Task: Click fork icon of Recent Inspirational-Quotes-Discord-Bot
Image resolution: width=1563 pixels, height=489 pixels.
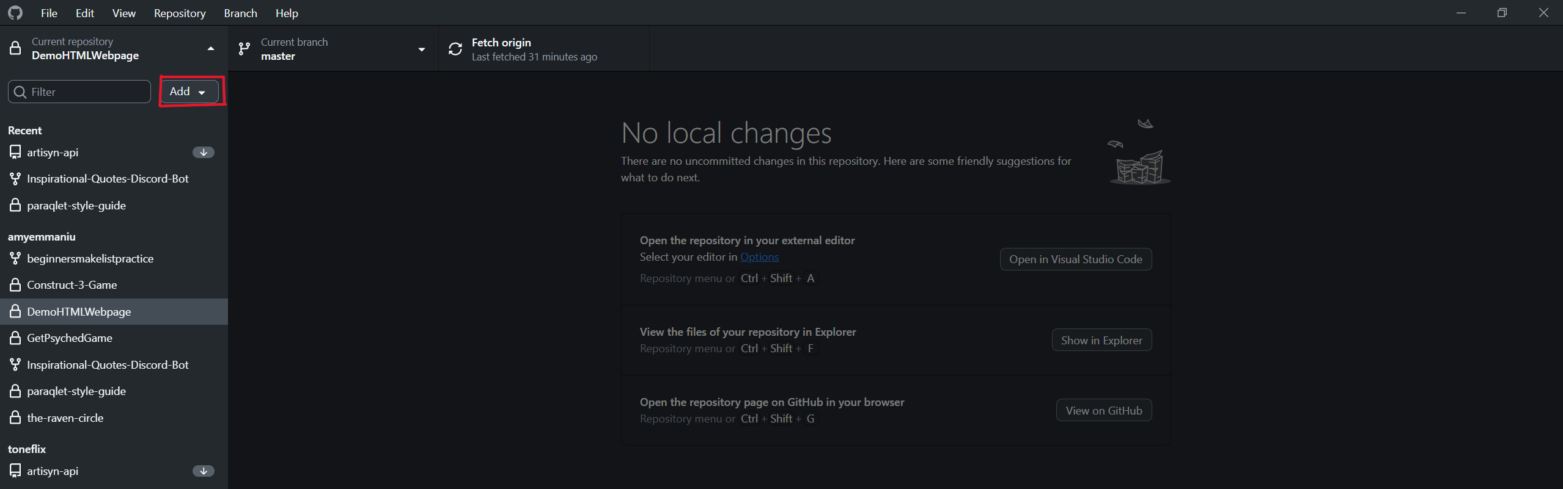Action: 15,178
